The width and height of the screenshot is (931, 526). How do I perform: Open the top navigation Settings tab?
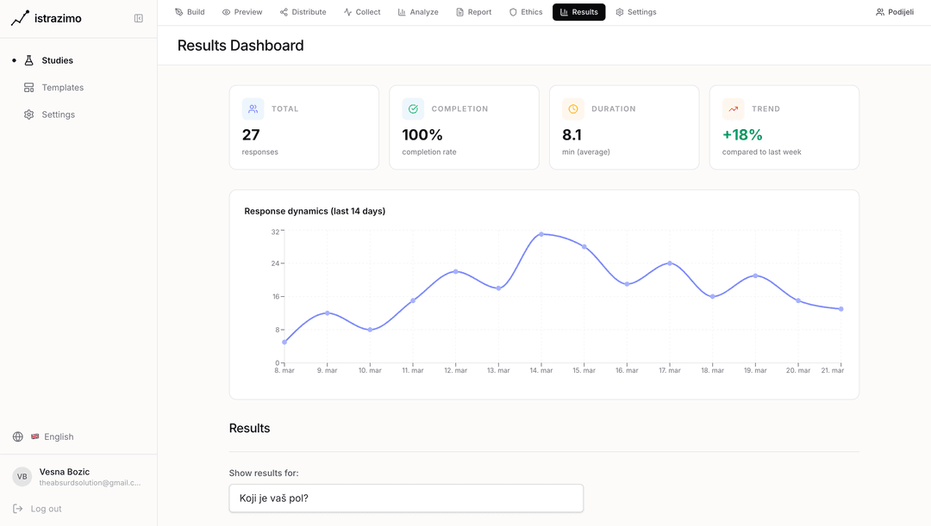point(635,12)
